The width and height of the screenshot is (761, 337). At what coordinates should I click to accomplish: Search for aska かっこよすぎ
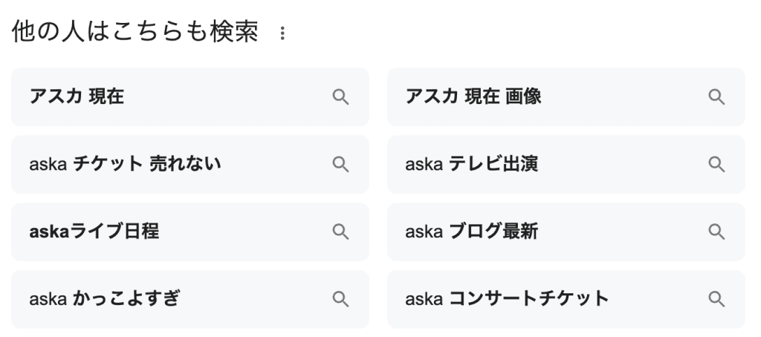(x=104, y=299)
